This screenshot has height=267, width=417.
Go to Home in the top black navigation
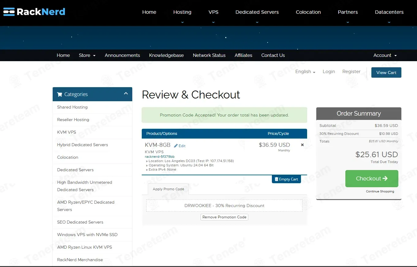pyautogui.click(x=149, y=12)
